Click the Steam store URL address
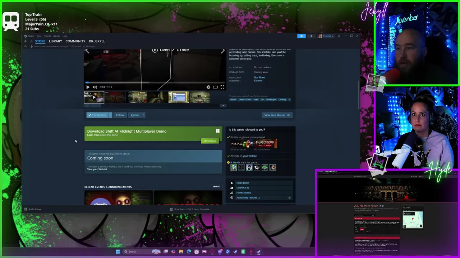Image resolution: width=460 pixels, height=258 pixels. [64, 47]
